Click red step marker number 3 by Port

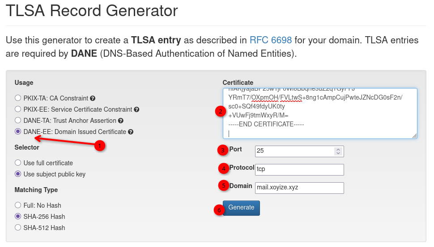[x=223, y=151]
